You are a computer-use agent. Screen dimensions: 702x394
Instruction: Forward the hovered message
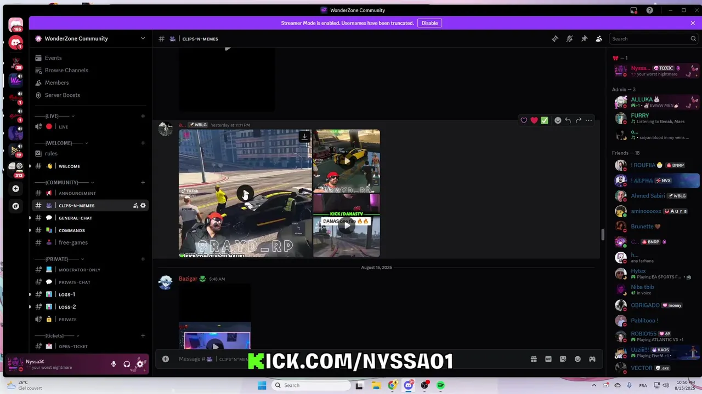click(x=579, y=120)
